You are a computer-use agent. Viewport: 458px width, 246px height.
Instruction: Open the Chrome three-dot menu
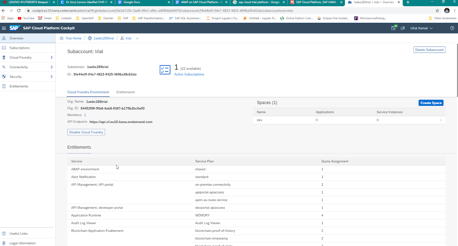point(455,11)
